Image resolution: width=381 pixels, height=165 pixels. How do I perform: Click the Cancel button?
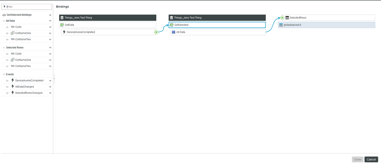click(371, 159)
